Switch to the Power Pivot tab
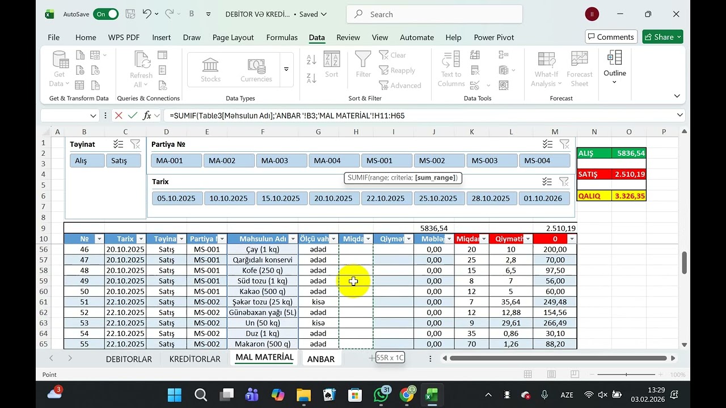This screenshot has height=408, width=726. [x=493, y=37]
